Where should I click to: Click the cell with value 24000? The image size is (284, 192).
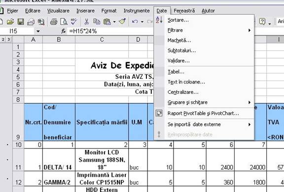(x=250, y=160)
